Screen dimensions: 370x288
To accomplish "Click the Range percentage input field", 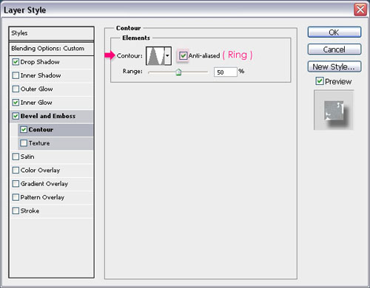I will [226, 72].
